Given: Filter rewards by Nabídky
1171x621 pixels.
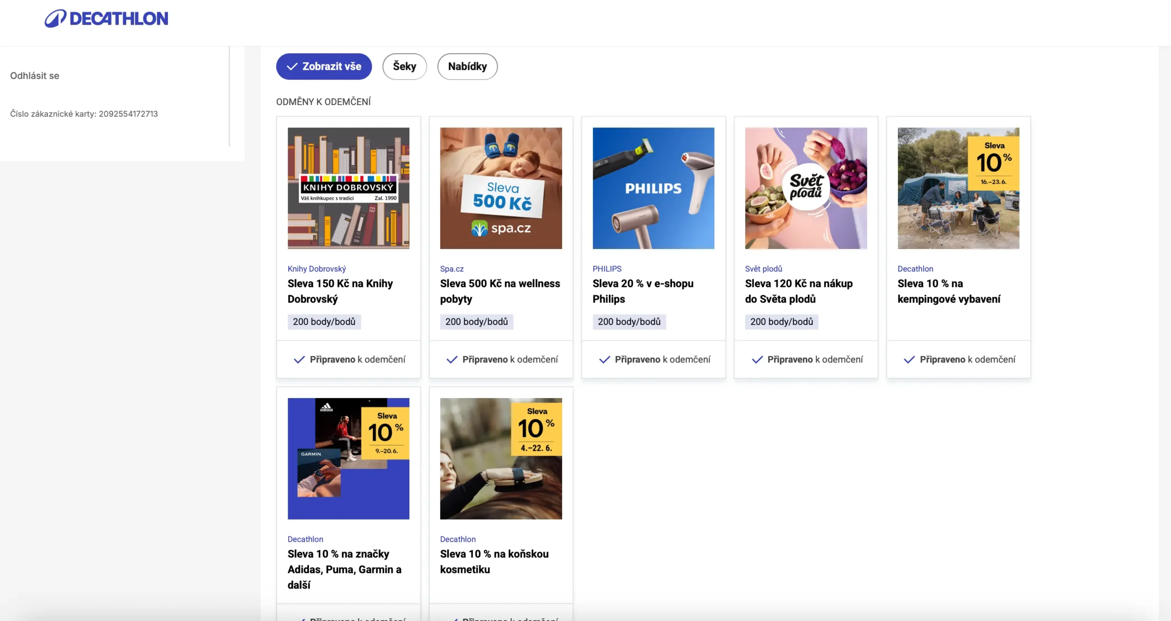Looking at the screenshot, I should point(467,67).
